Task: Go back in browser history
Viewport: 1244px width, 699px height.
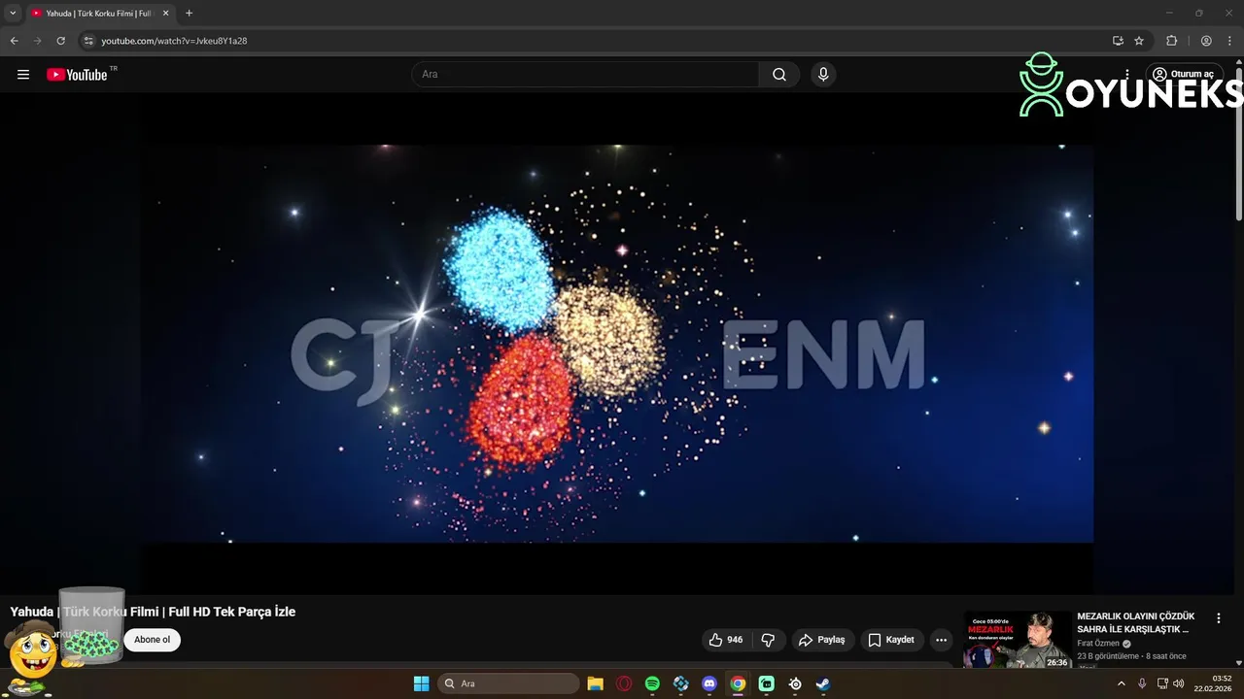Action: (14, 41)
